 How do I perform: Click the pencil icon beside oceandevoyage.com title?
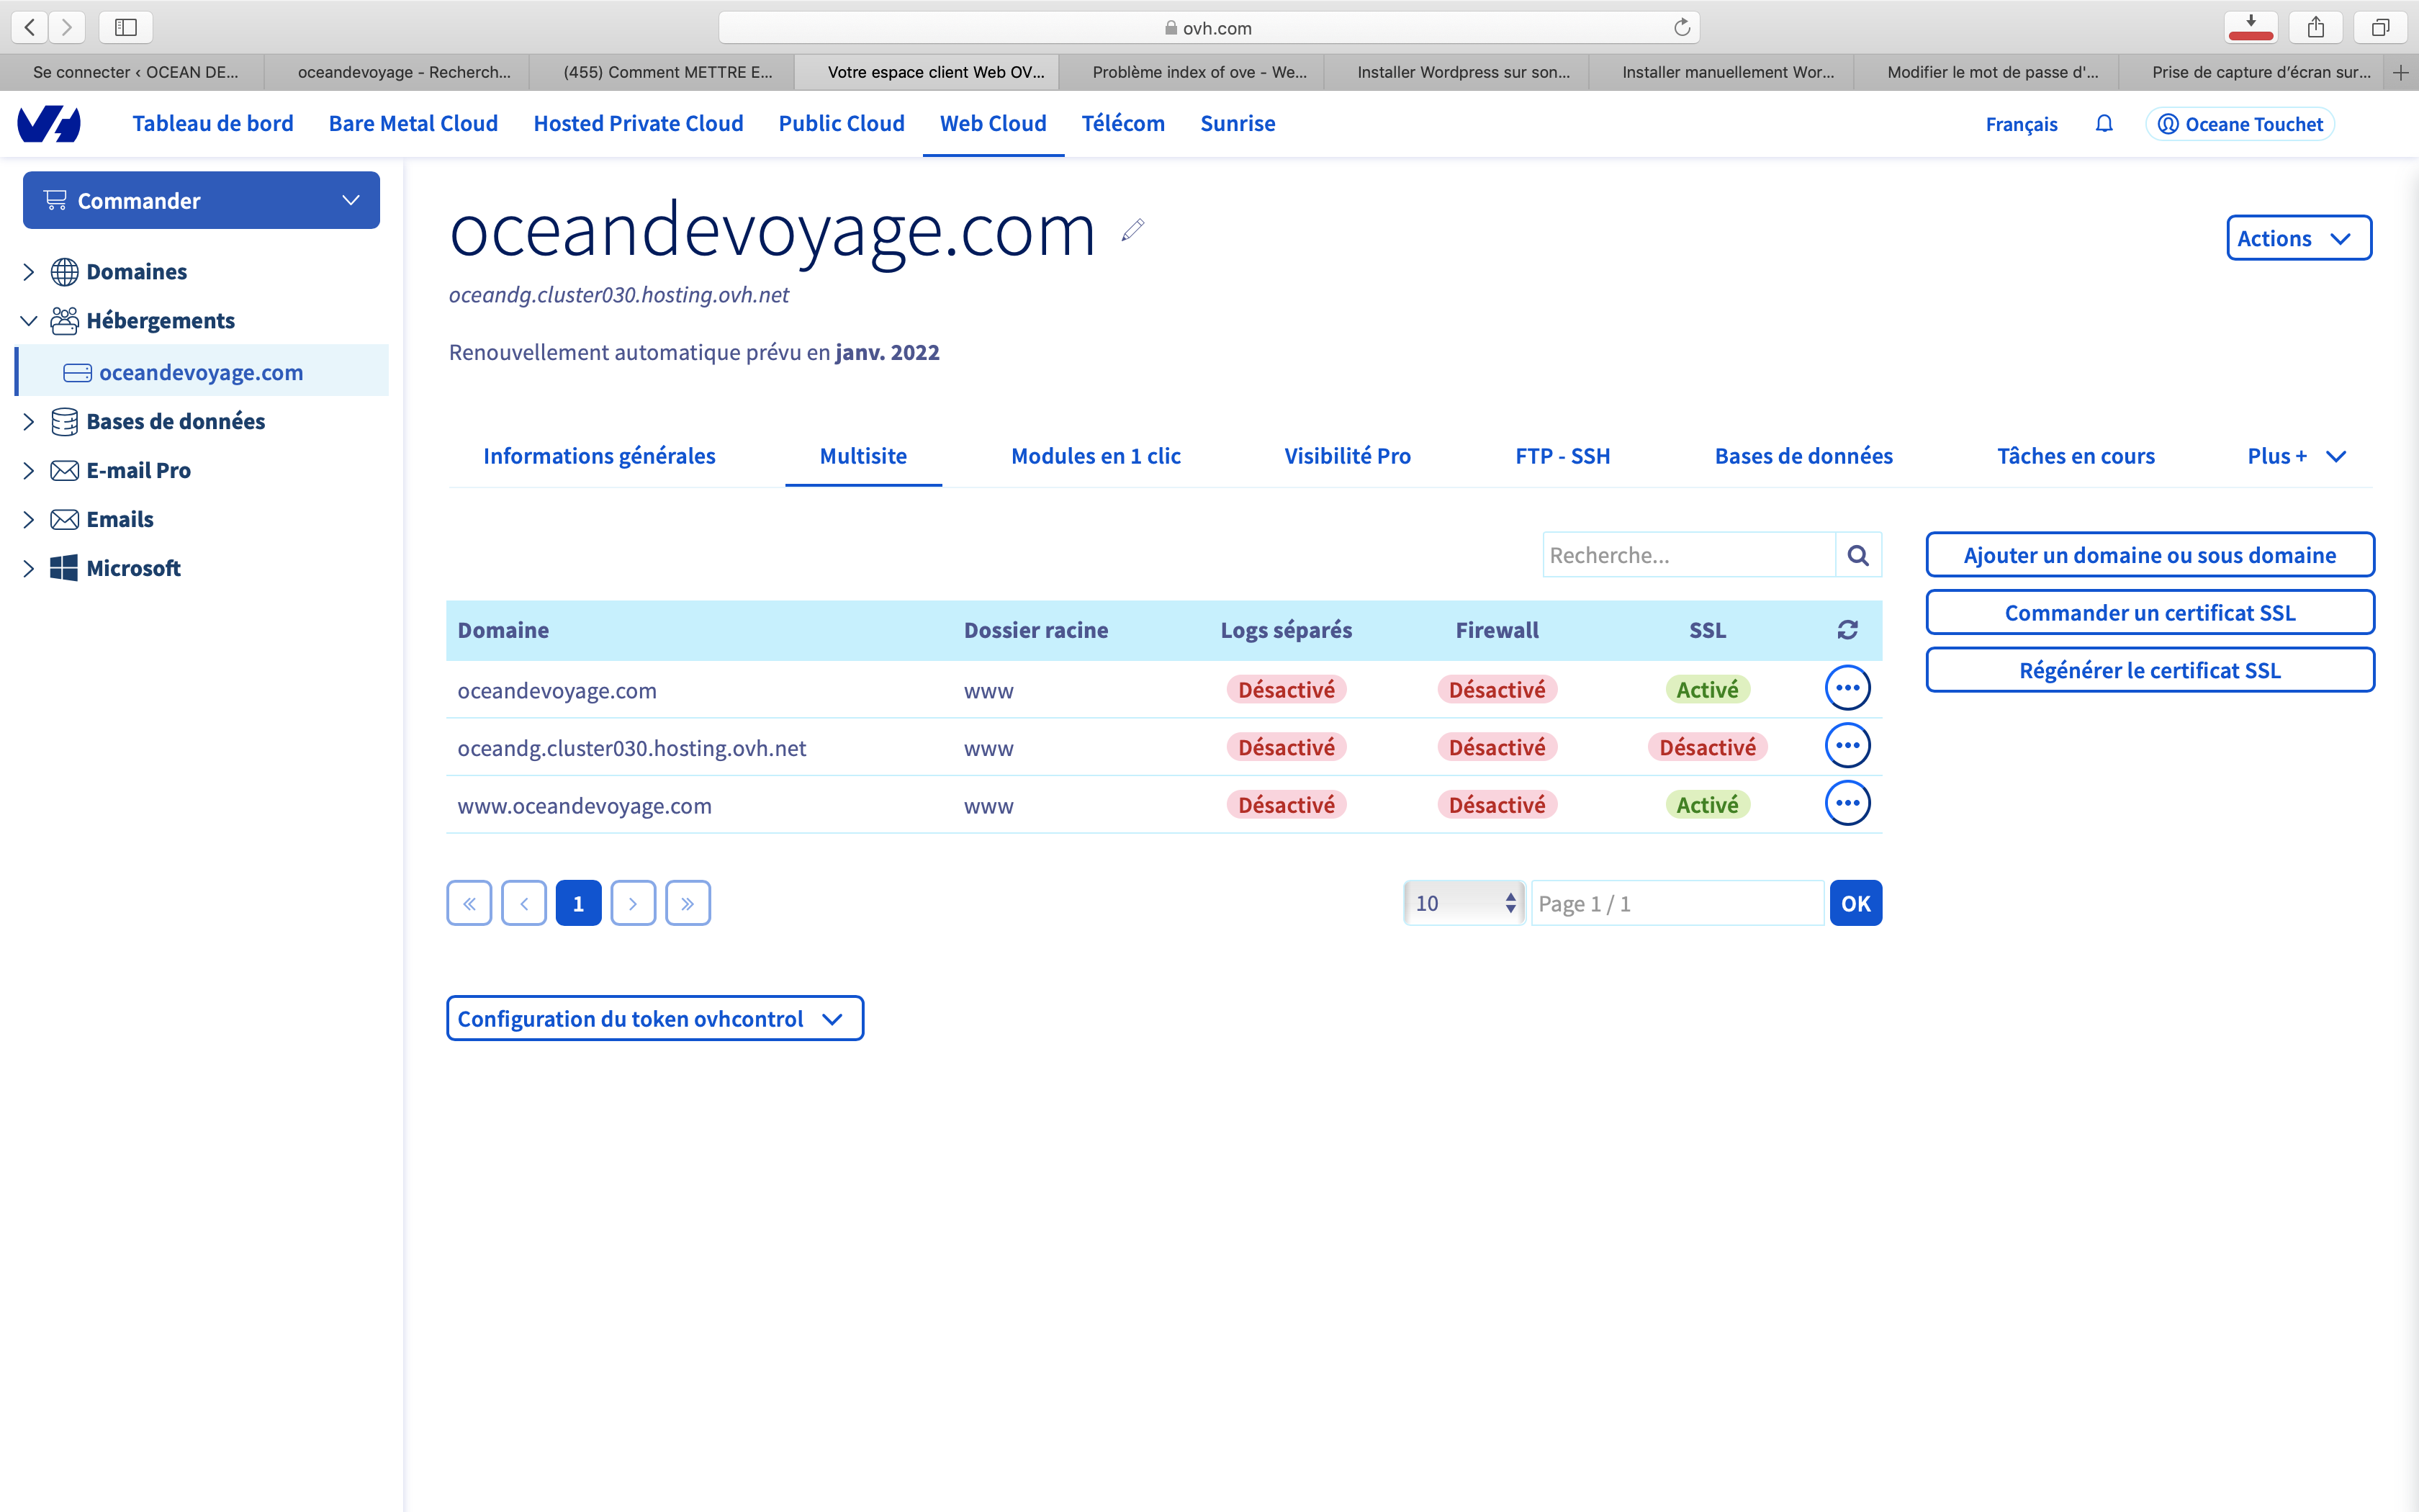pyautogui.click(x=1132, y=231)
